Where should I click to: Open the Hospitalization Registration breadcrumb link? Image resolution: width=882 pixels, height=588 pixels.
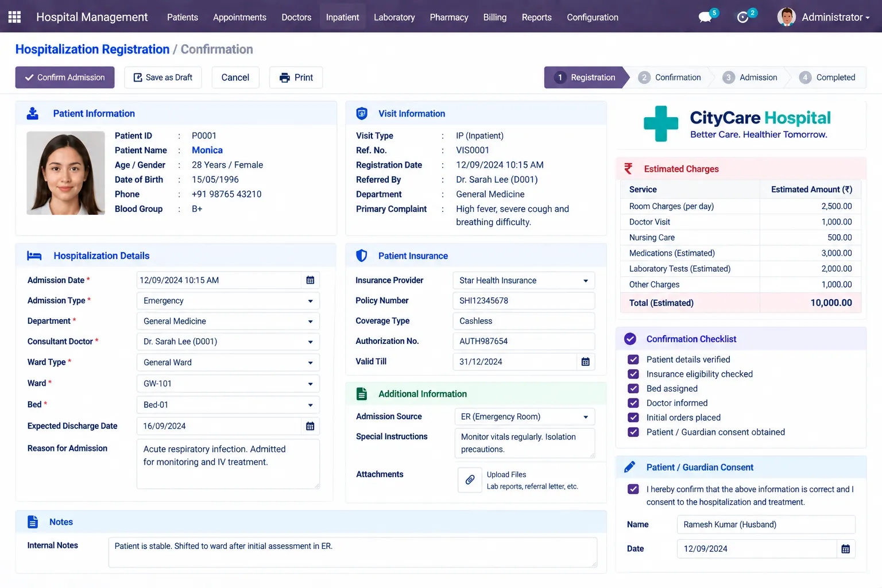click(92, 49)
